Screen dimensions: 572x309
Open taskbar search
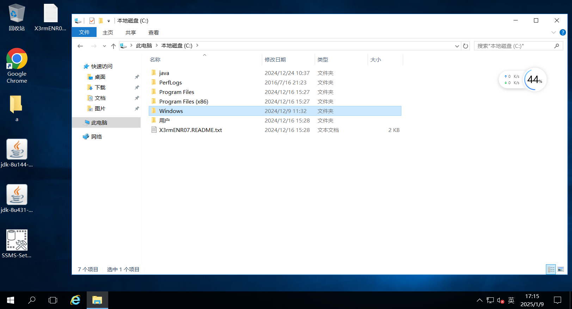[x=32, y=300]
